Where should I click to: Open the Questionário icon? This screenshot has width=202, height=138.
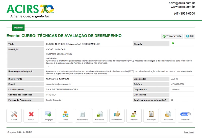click(83, 114)
